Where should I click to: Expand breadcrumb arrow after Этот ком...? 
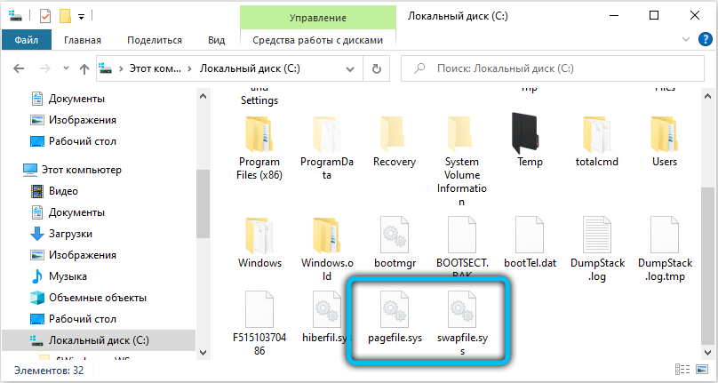[x=190, y=68]
